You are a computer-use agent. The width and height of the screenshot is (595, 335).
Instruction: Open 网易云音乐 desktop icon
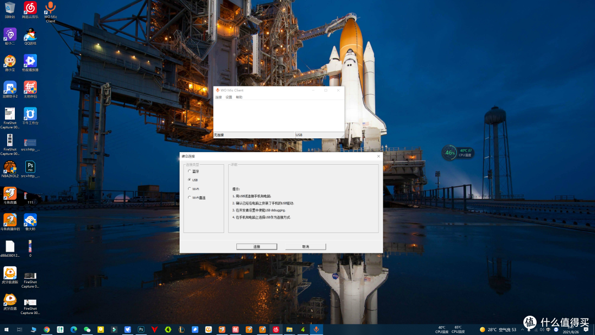pos(30,10)
